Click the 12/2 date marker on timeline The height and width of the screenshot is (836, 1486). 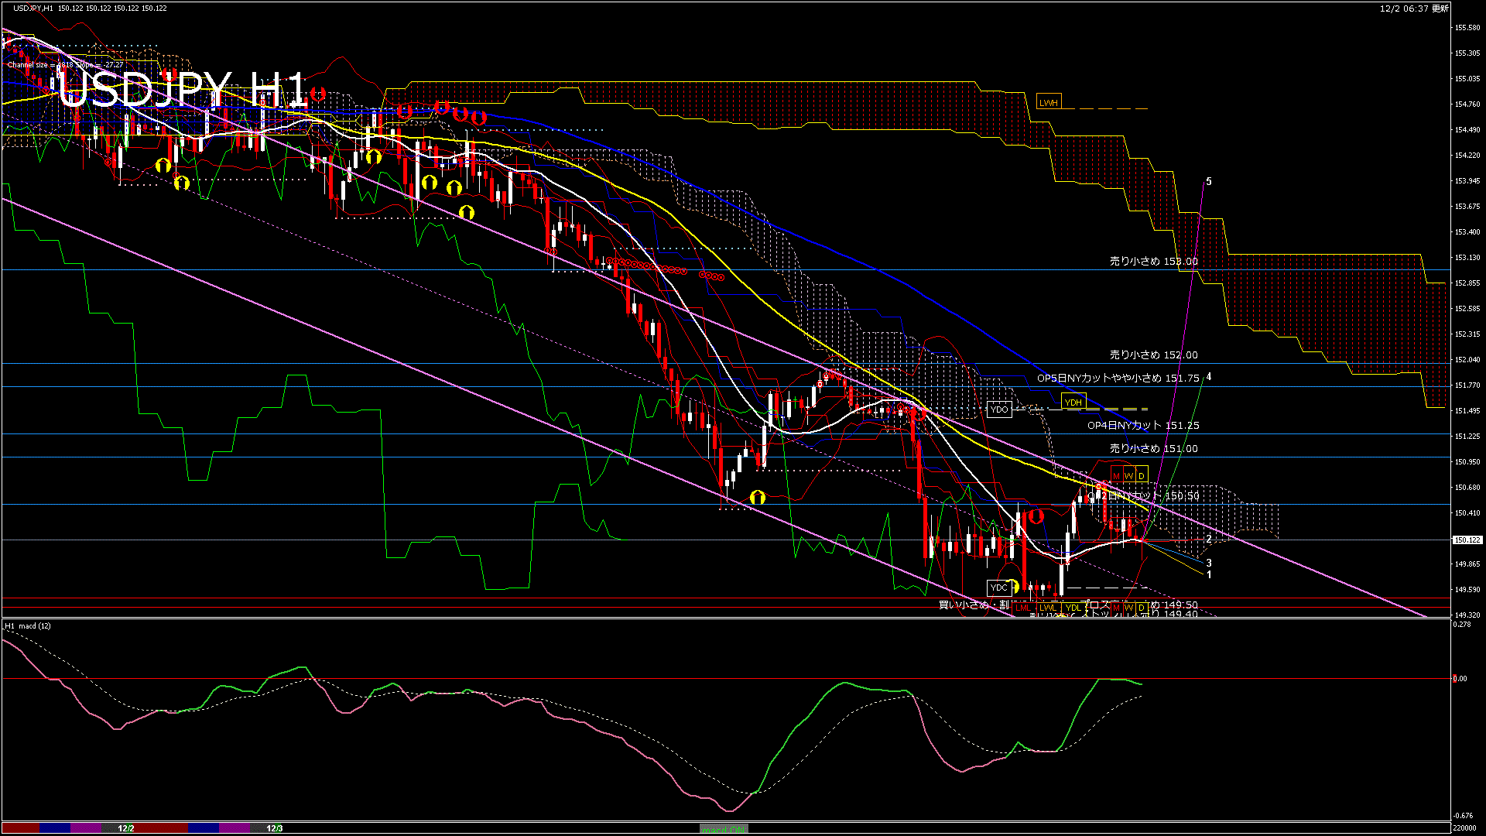click(126, 828)
